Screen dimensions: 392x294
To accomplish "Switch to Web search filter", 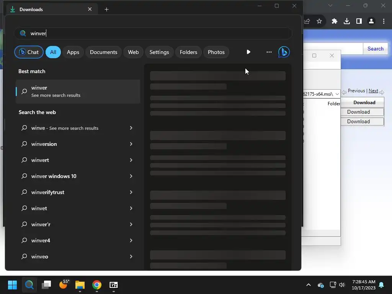I will pyautogui.click(x=133, y=52).
